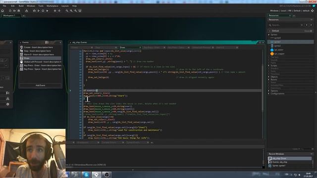This screenshot has width=317, height=178.
Task: Click the flag icon in the Events window header
Action: pyautogui.click(x=47, y=43)
